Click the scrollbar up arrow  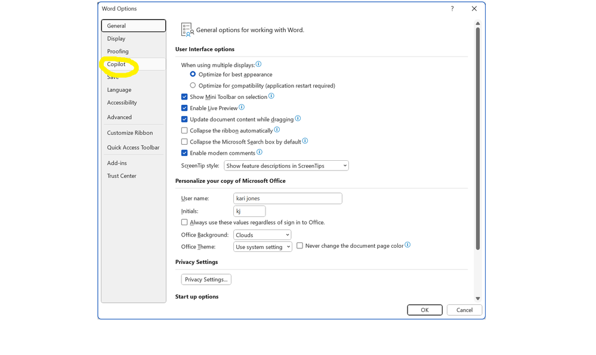pos(478,24)
